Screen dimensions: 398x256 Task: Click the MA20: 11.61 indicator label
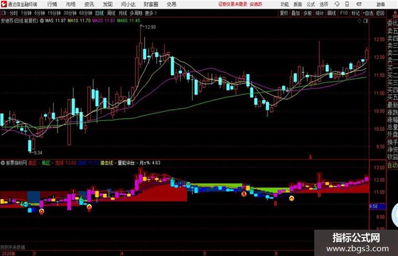click(x=104, y=21)
